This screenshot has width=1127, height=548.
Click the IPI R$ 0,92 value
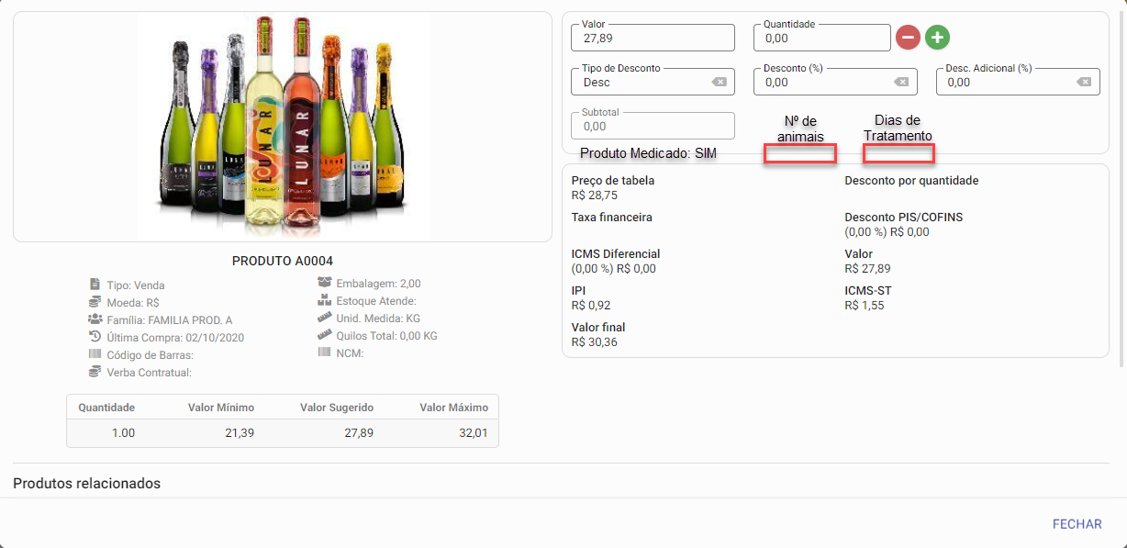pos(591,306)
